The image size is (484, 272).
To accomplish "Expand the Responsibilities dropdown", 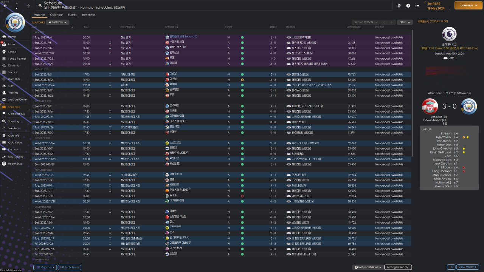I will pyautogui.click(x=368, y=267).
